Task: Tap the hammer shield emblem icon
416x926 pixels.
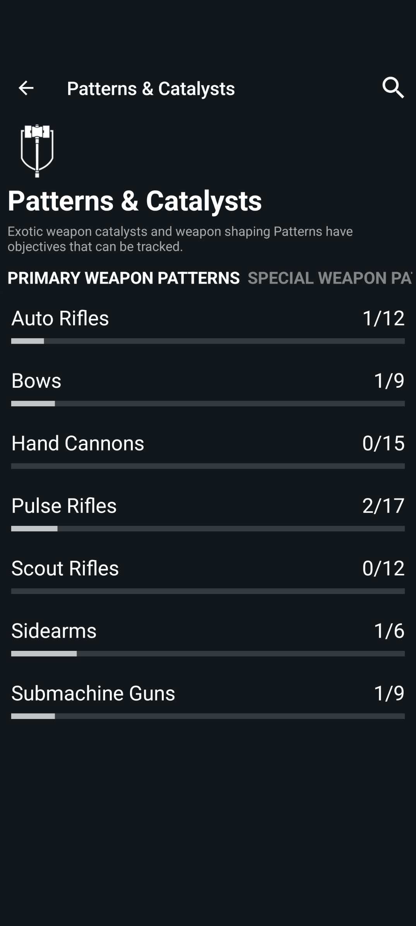Action: 37,151
